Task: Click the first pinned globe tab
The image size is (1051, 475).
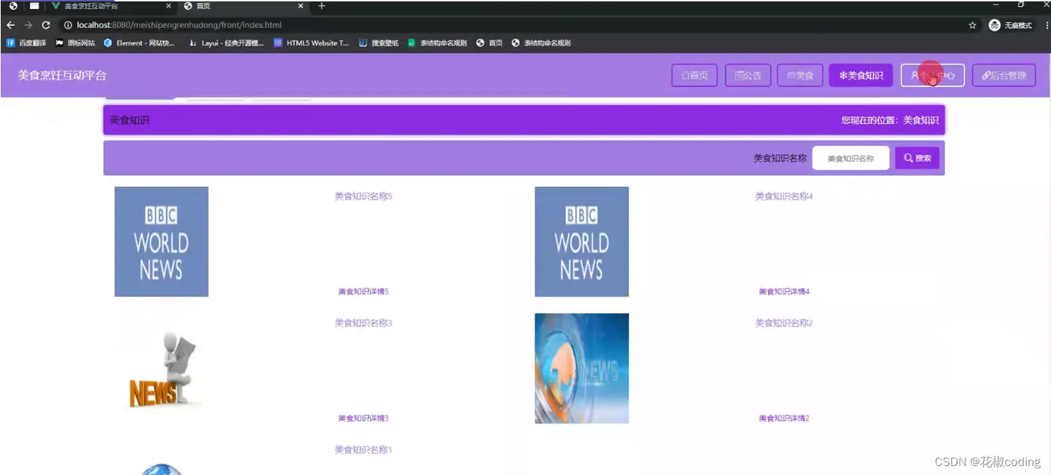Action: coord(13,6)
